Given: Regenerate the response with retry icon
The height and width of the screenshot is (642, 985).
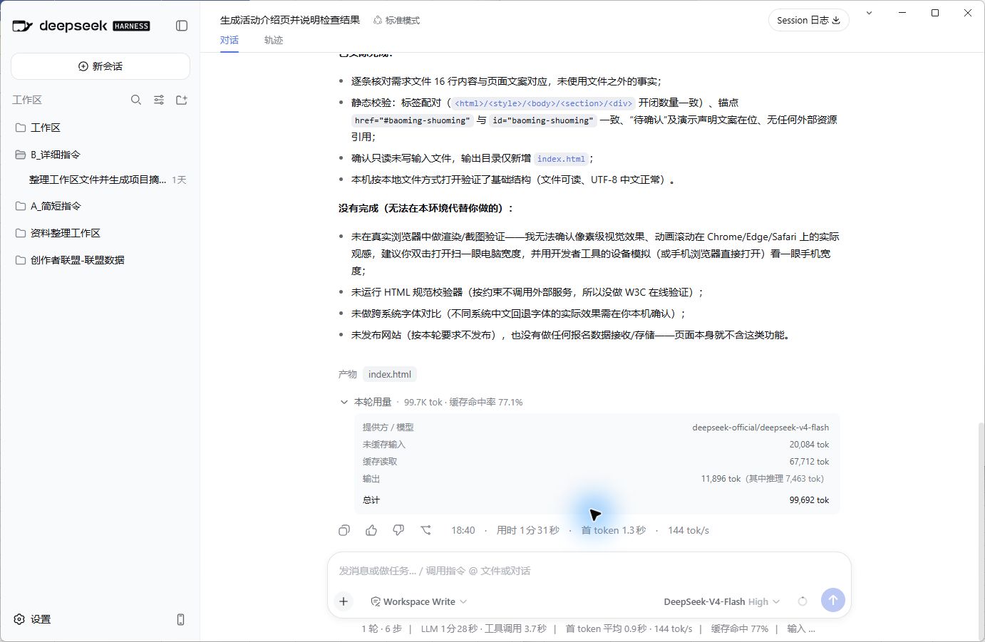Looking at the screenshot, I should (426, 530).
